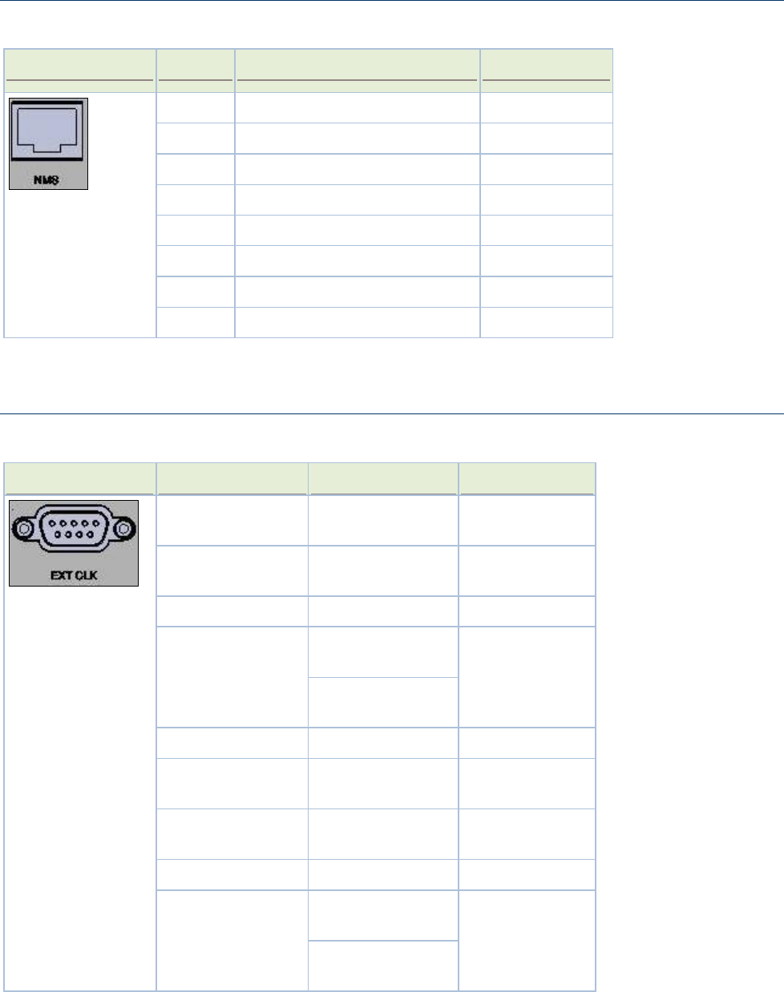Click the blue divider line between the two tables

392,413
